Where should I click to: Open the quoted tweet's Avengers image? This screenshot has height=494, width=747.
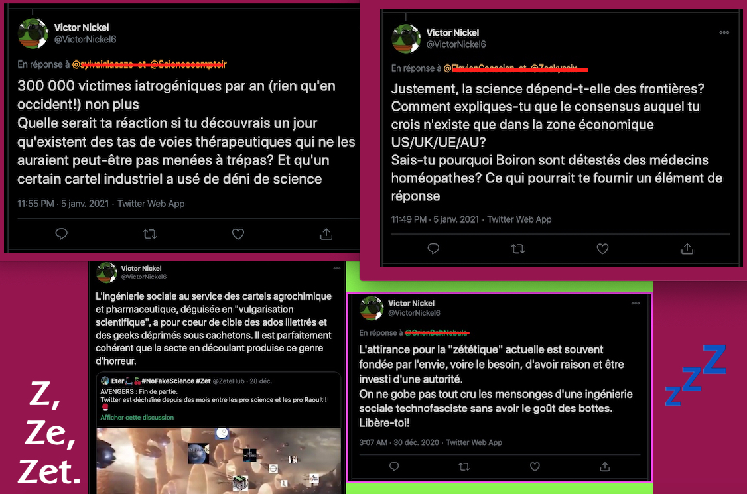[x=219, y=460]
